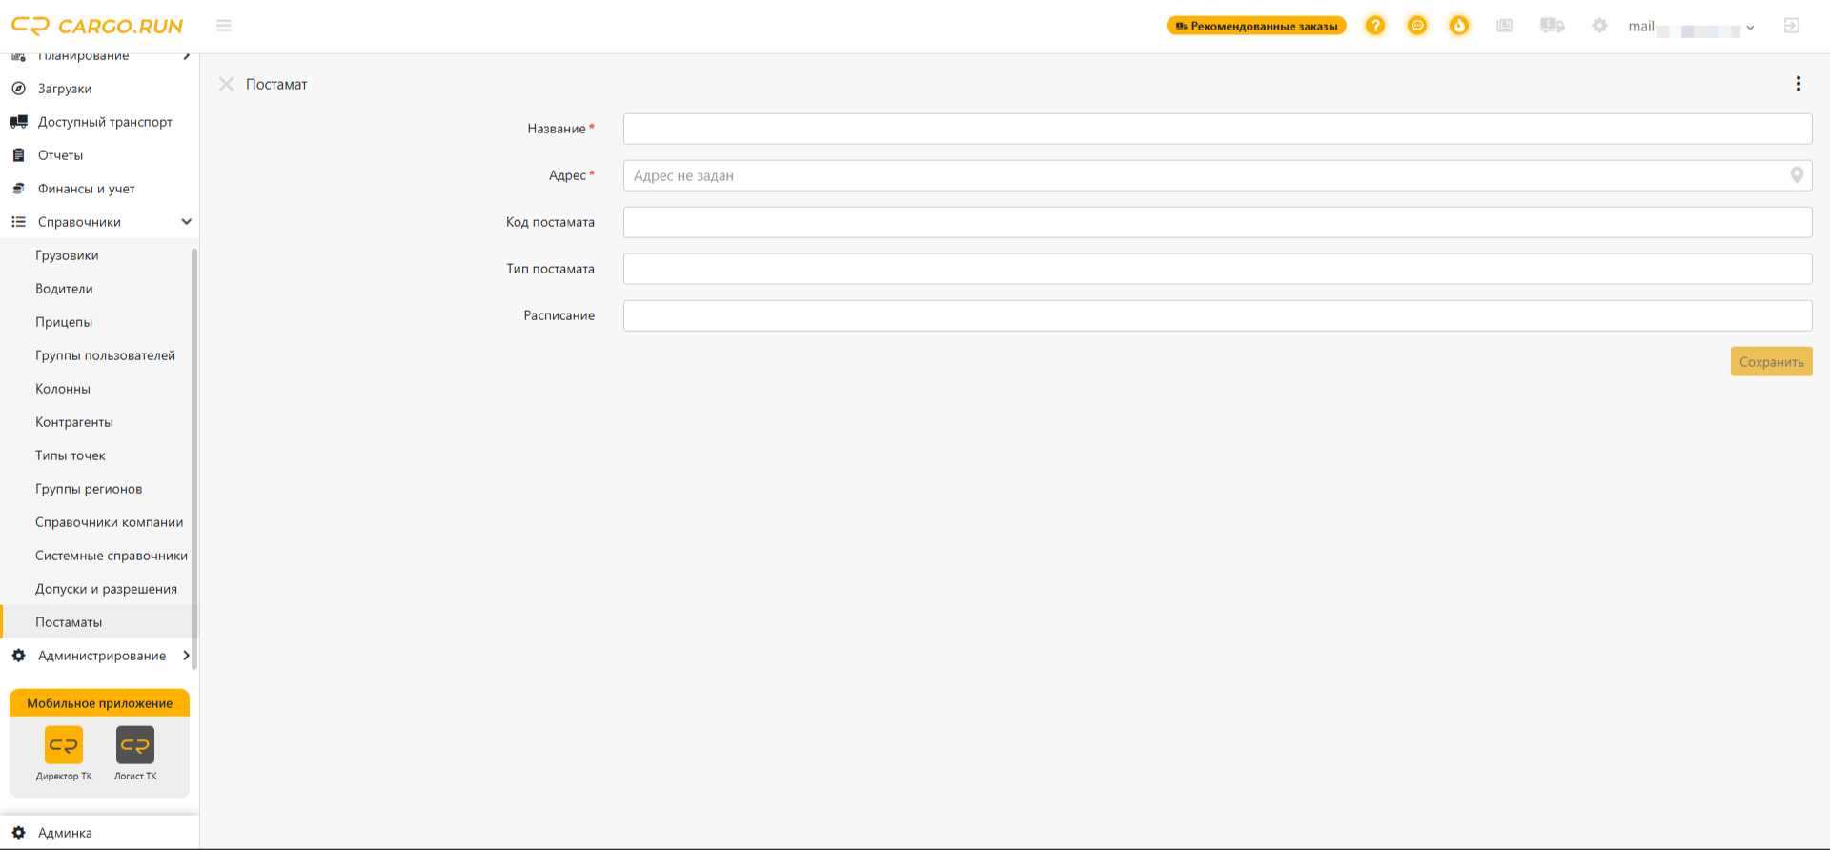Open Доступный транспорт menu item
The width and height of the screenshot is (1830, 850).
[105, 122]
